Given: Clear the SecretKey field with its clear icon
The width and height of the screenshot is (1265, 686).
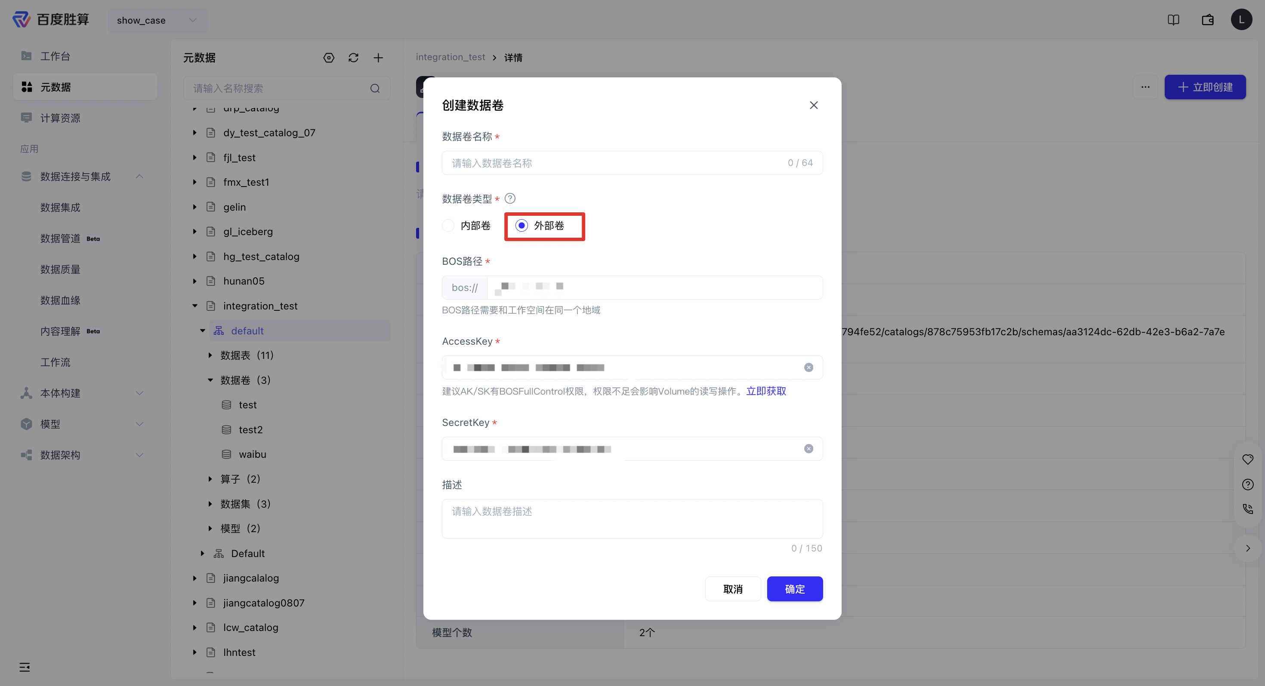Looking at the screenshot, I should (x=809, y=449).
